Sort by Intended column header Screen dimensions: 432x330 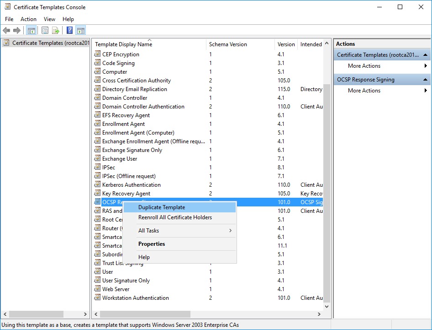click(x=311, y=44)
